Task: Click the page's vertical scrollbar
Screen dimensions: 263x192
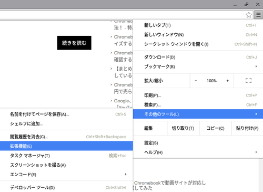Action: [261, 175]
